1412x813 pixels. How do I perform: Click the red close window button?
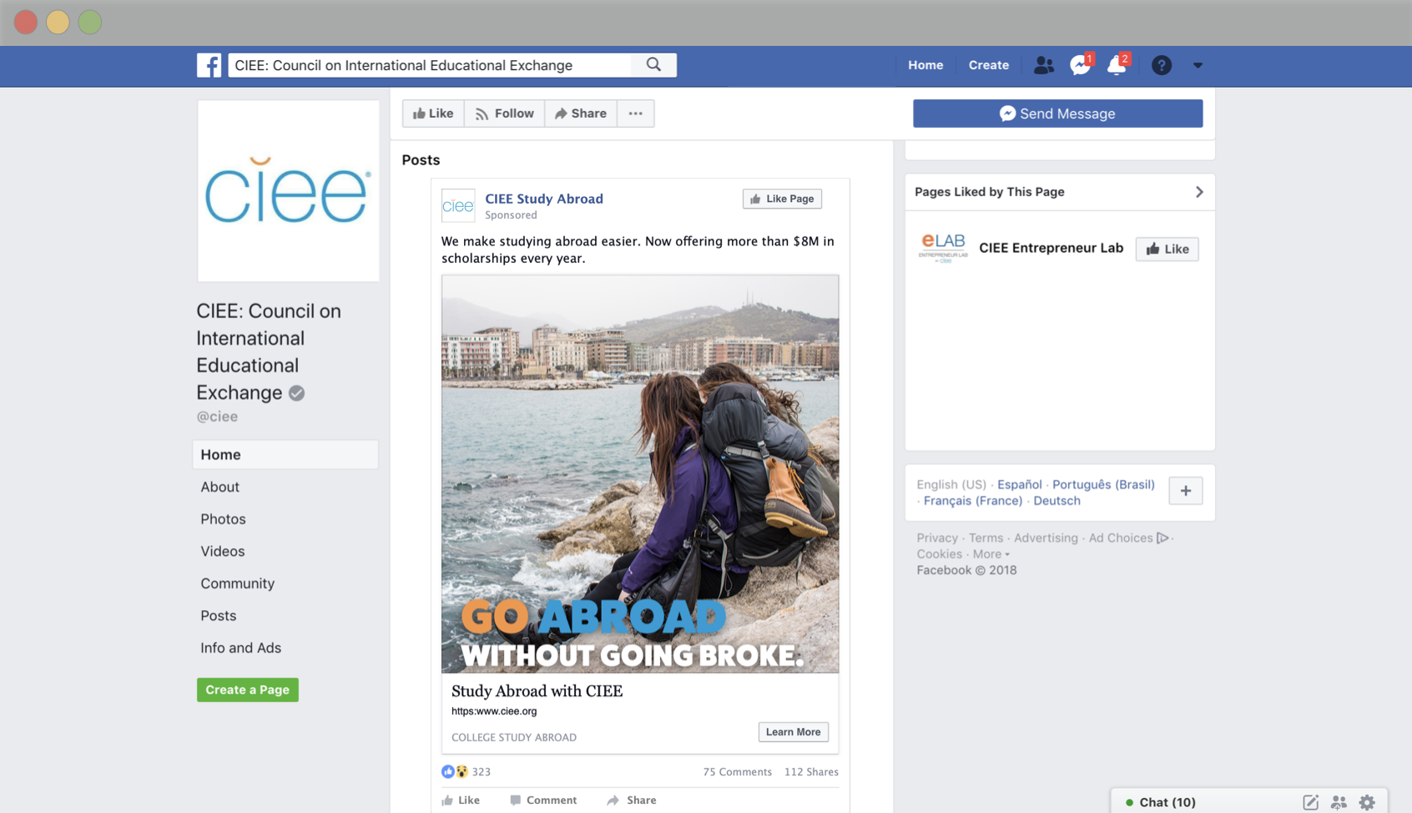pos(26,22)
